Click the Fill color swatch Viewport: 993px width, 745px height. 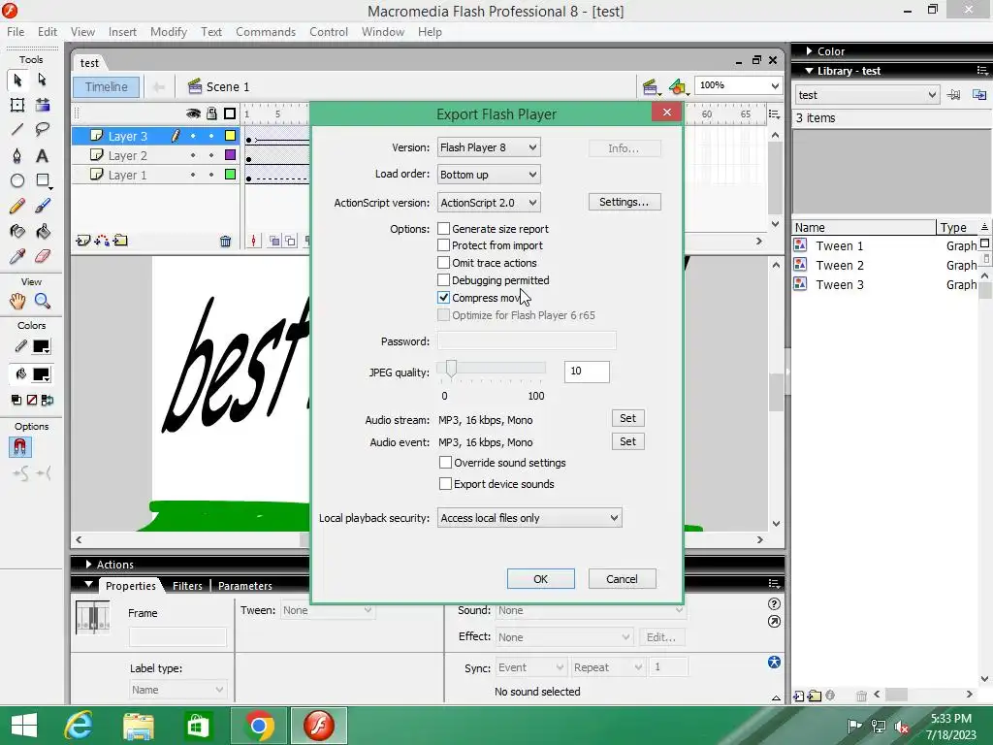point(41,374)
